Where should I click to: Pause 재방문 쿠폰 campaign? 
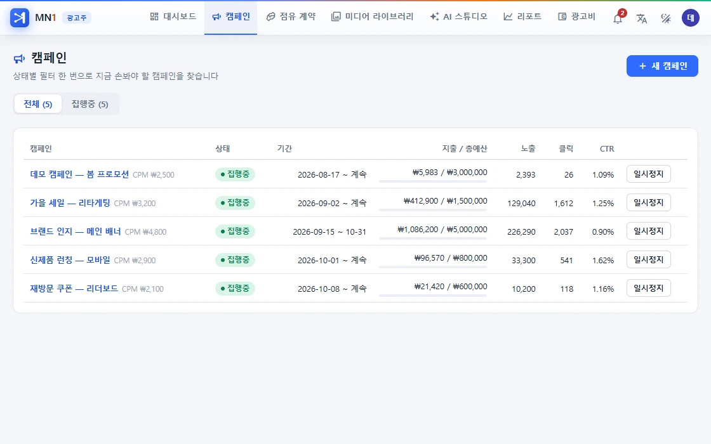pos(648,288)
